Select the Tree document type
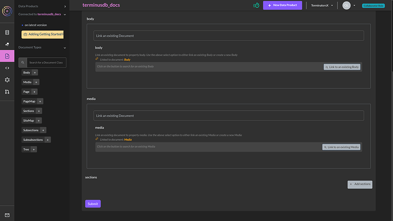This screenshot has height=221, width=393. click(26, 150)
